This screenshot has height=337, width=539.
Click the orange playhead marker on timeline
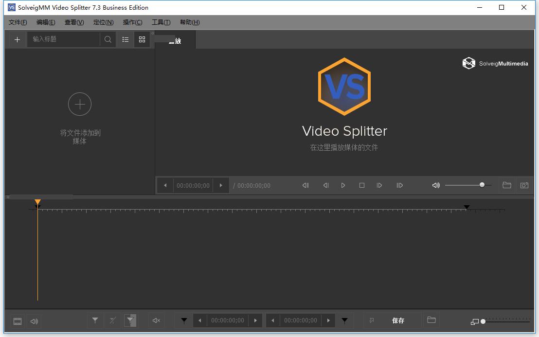click(x=38, y=202)
